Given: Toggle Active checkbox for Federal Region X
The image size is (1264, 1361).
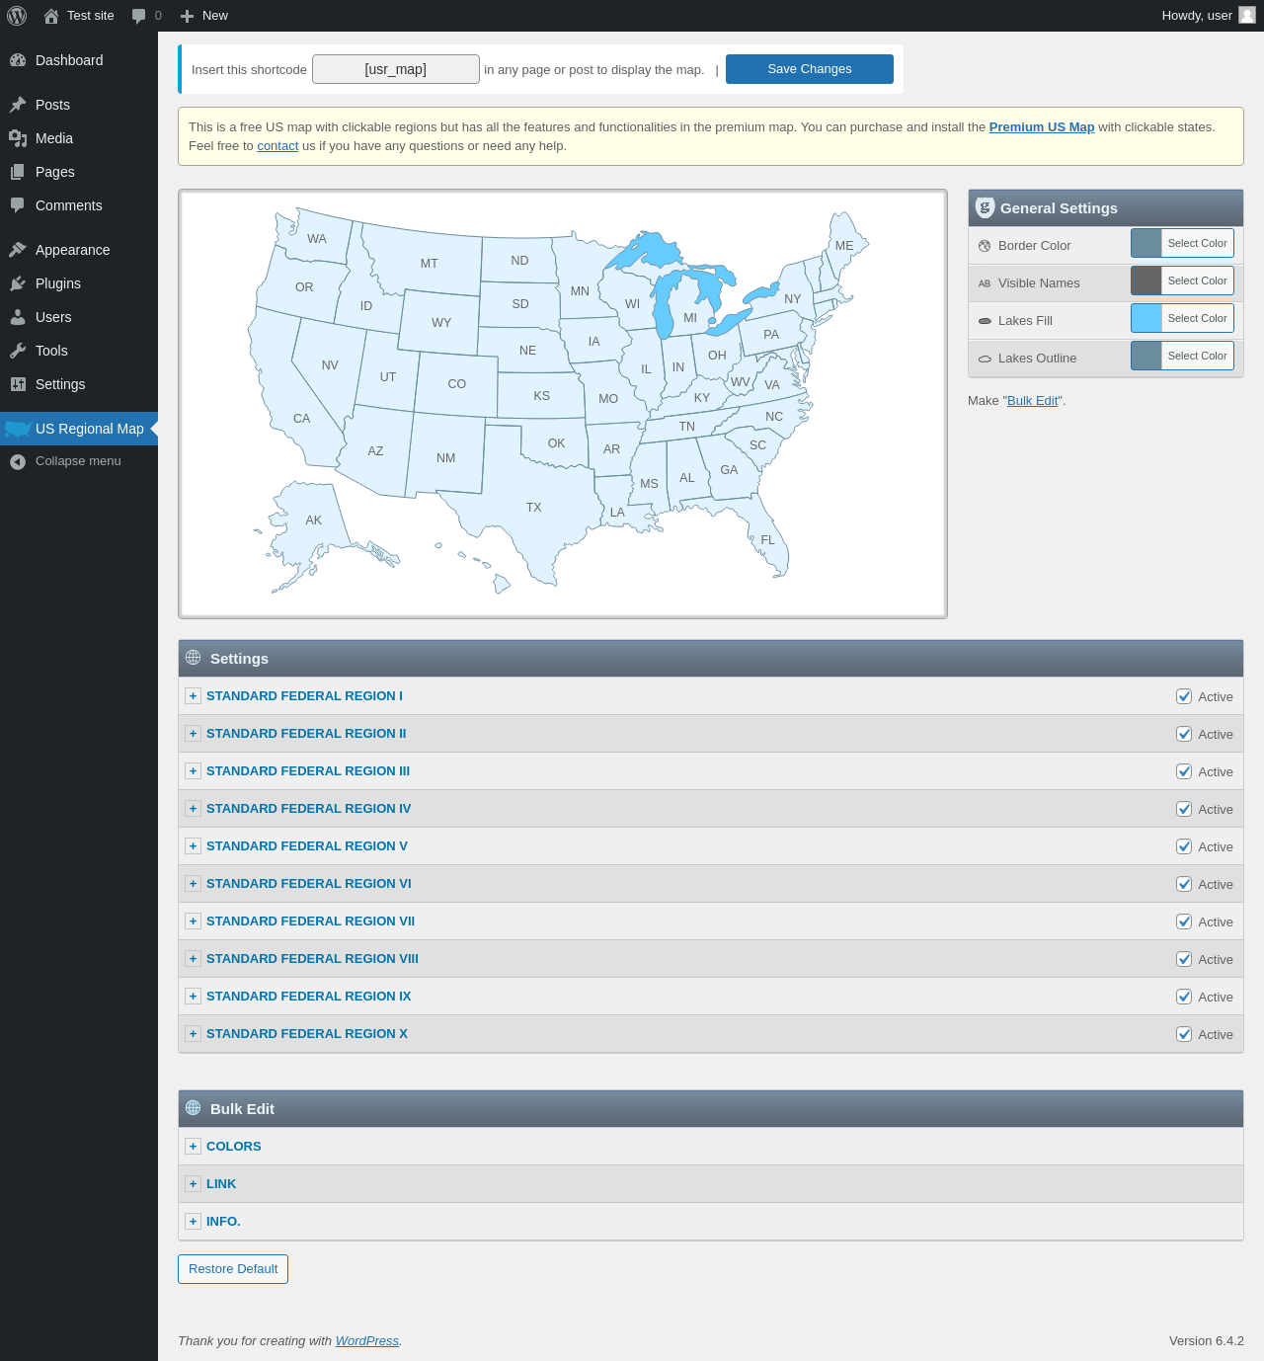Looking at the screenshot, I should point(1184,1034).
